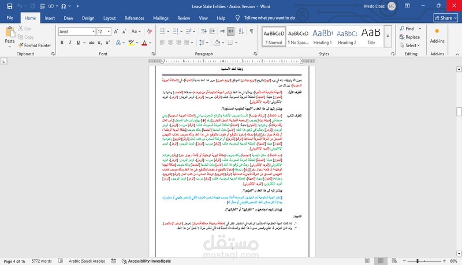Expand the Borders dropdown arrow
Image resolution: width=462 pixels, height=265 pixels.
coord(236,43)
